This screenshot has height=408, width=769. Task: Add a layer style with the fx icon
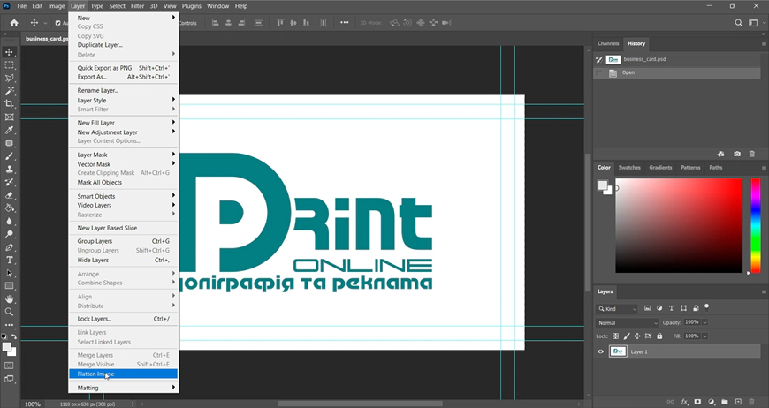pos(685,402)
